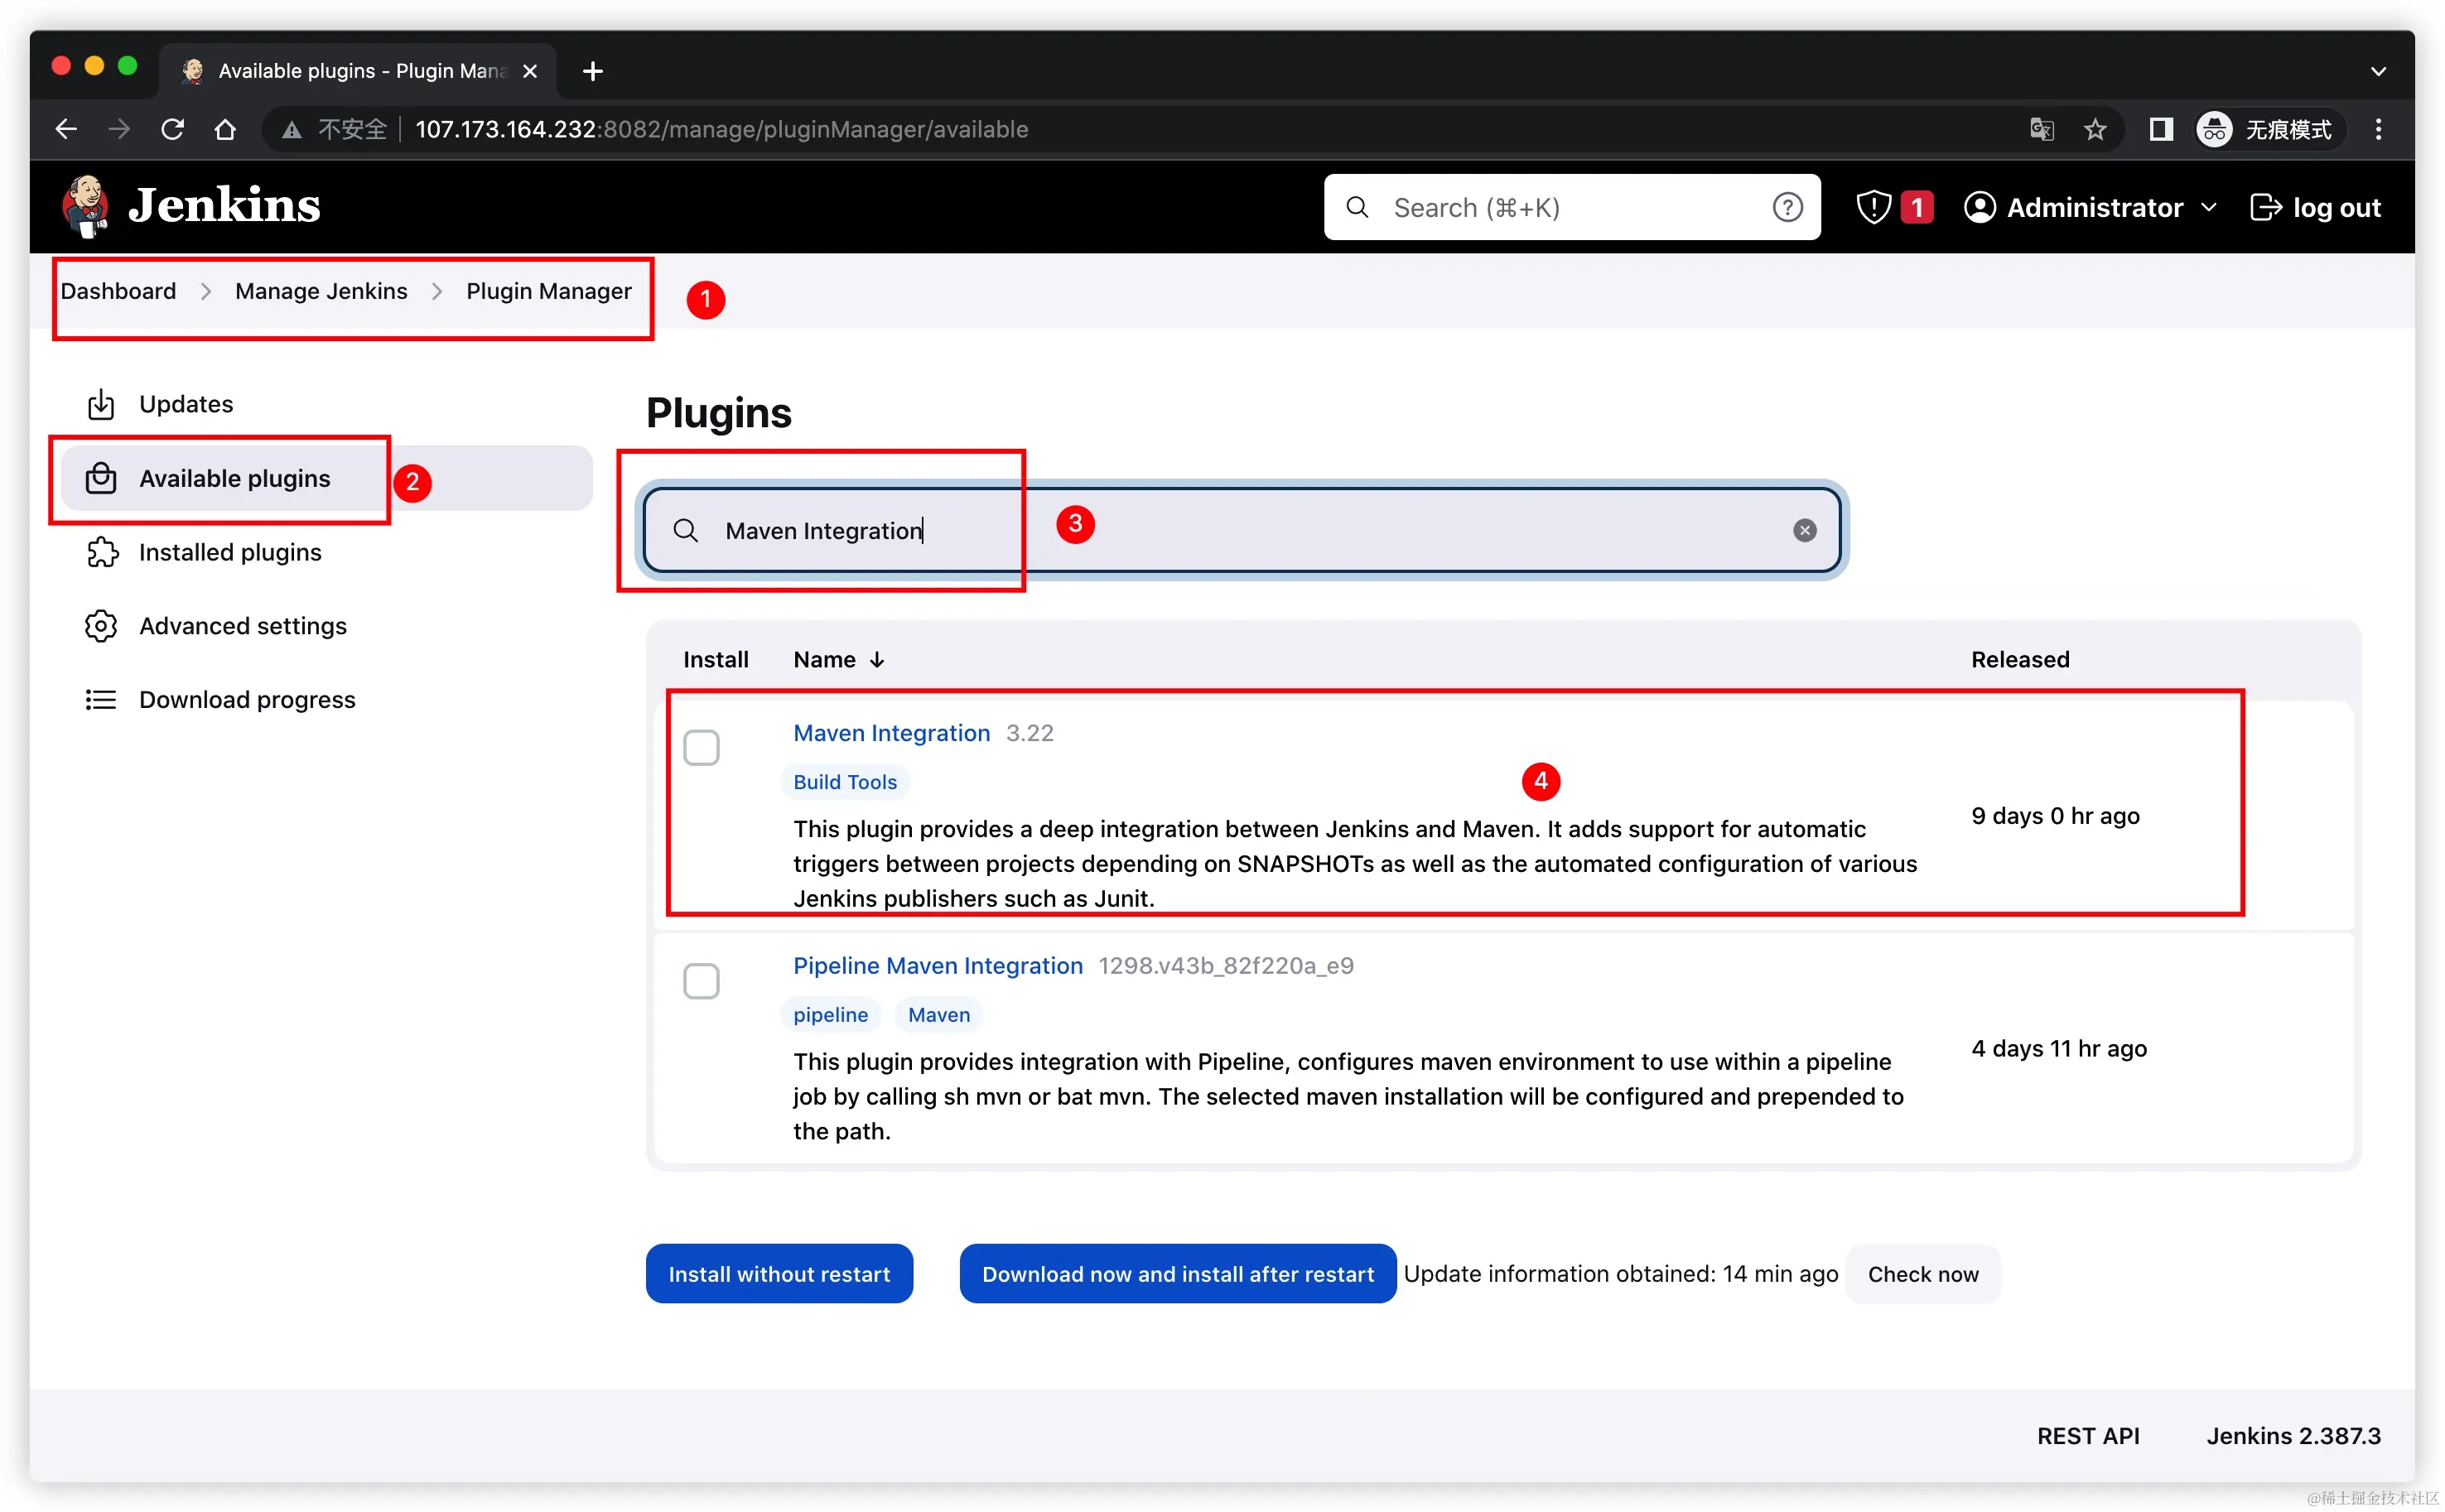The image size is (2445, 1512).
Task: Sort by the Name column header
Action: pyautogui.click(x=838, y=660)
